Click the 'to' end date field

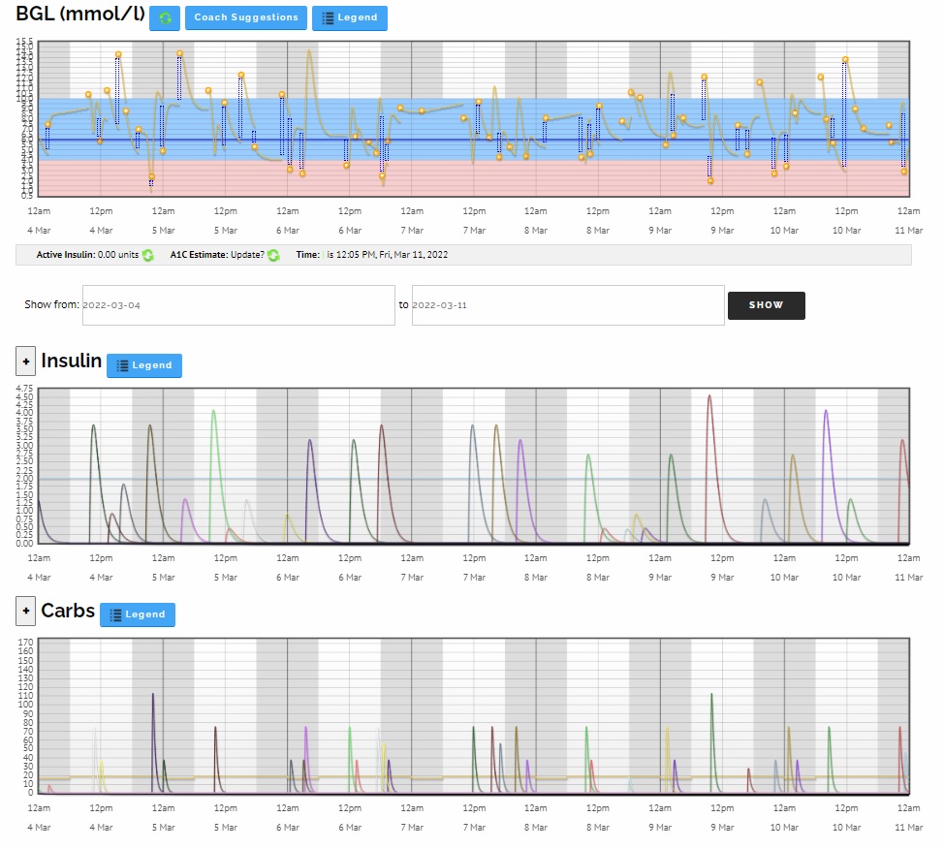coord(568,305)
